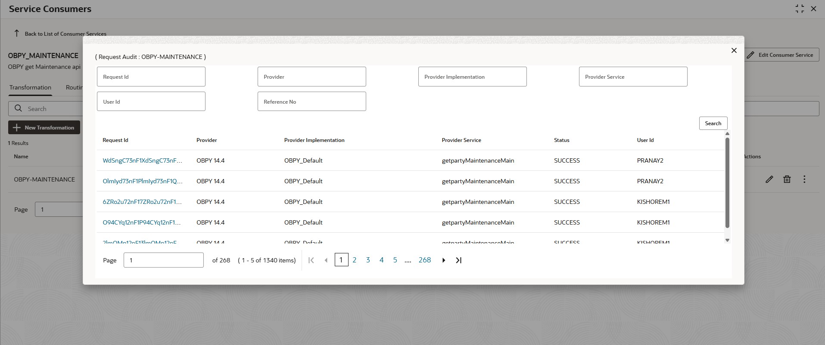Click getpartyMaintenanceMain in O94CYq12nF1 row
This screenshot has height=345, width=825.
tap(478, 222)
